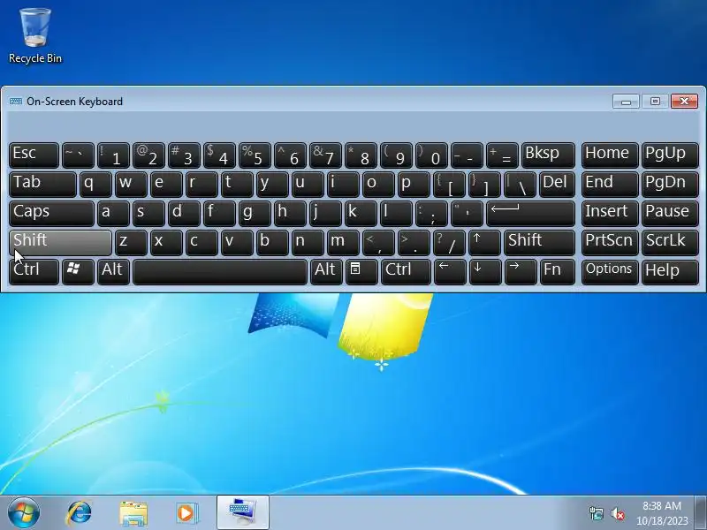
Task: Toggle the right Ctrl key
Action: pos(406,272)
